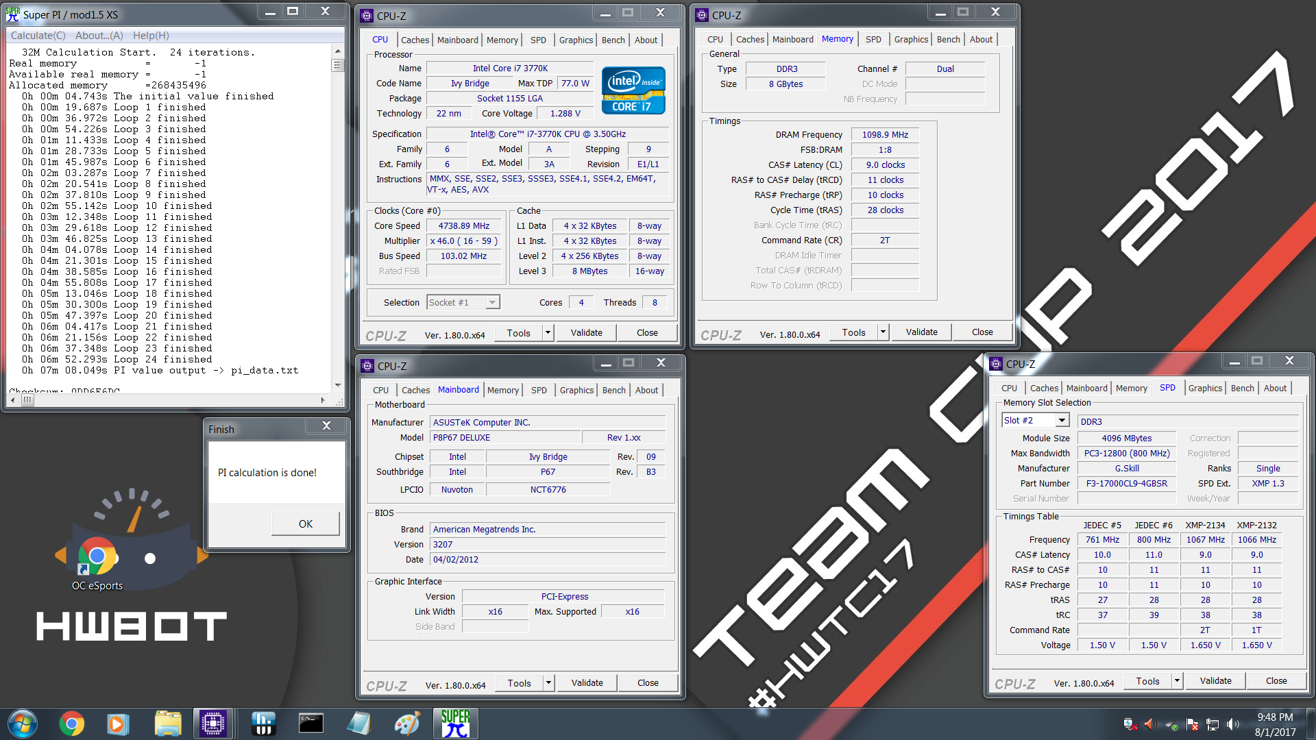The width and height of the screenshot is (1316, 740).
Task: Click Validate in the SPD window
Action: click(x=1215, y=681)
